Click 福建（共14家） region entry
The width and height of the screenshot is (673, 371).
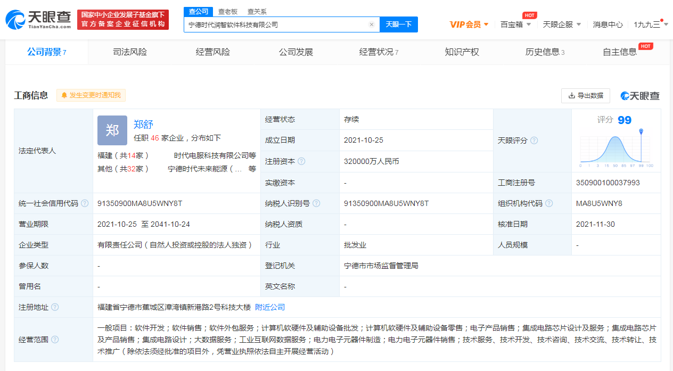click(123, 155)
